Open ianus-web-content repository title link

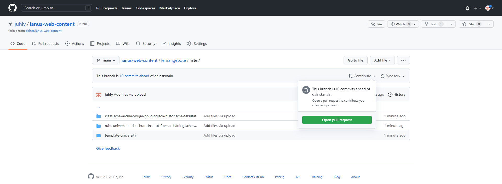pos(52,24)
